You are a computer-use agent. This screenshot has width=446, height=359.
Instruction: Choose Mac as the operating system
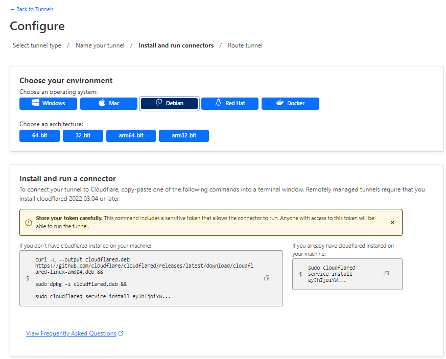(x=108, y=103)
